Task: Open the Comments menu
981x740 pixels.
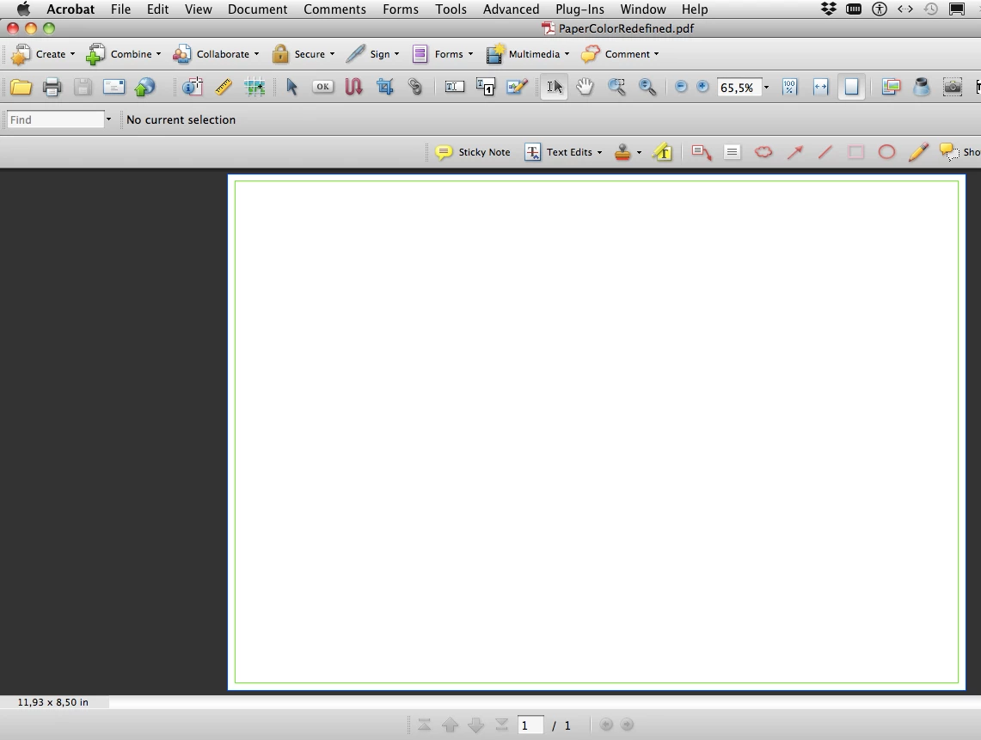Action: [334, 9]
